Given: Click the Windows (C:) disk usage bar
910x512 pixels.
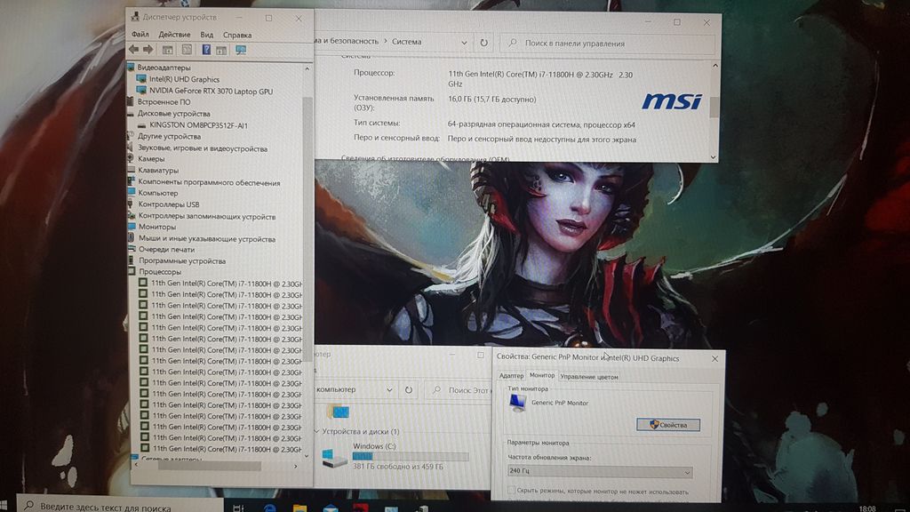Looking at the screenshot, I should pyautogui.click(x=411, y=457).
